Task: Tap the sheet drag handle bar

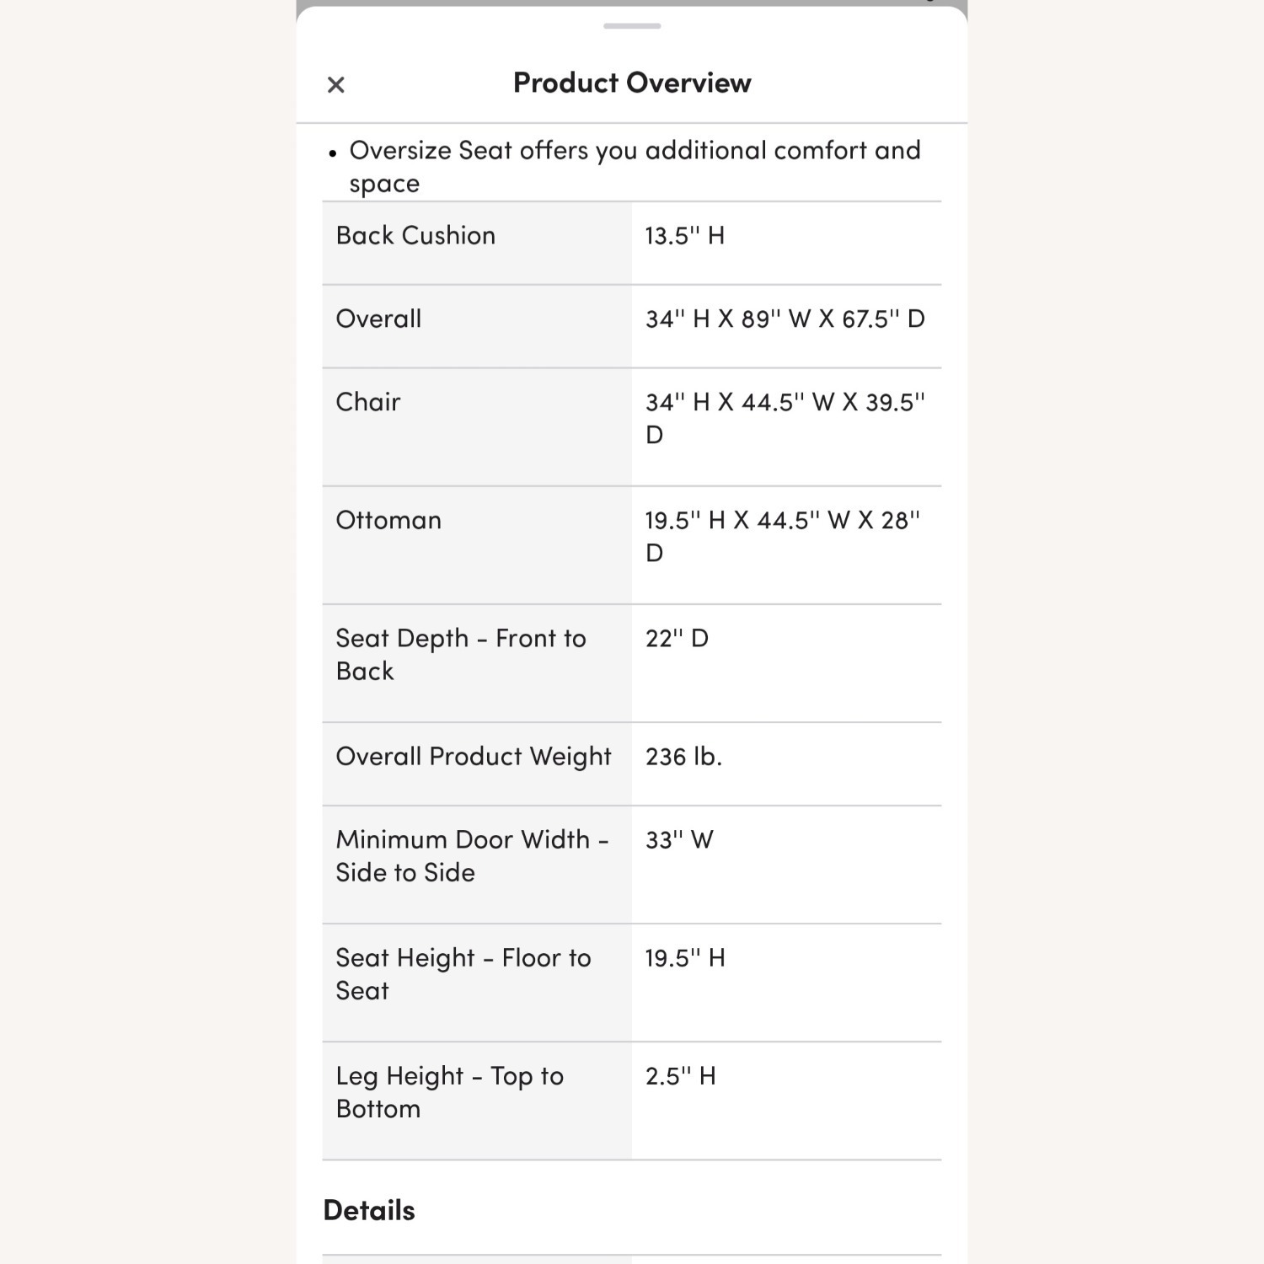Action: (632, 26)
